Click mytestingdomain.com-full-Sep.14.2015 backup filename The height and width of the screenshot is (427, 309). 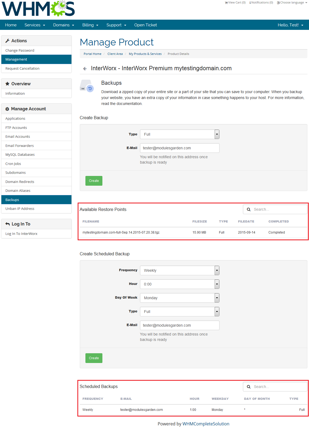121,232
